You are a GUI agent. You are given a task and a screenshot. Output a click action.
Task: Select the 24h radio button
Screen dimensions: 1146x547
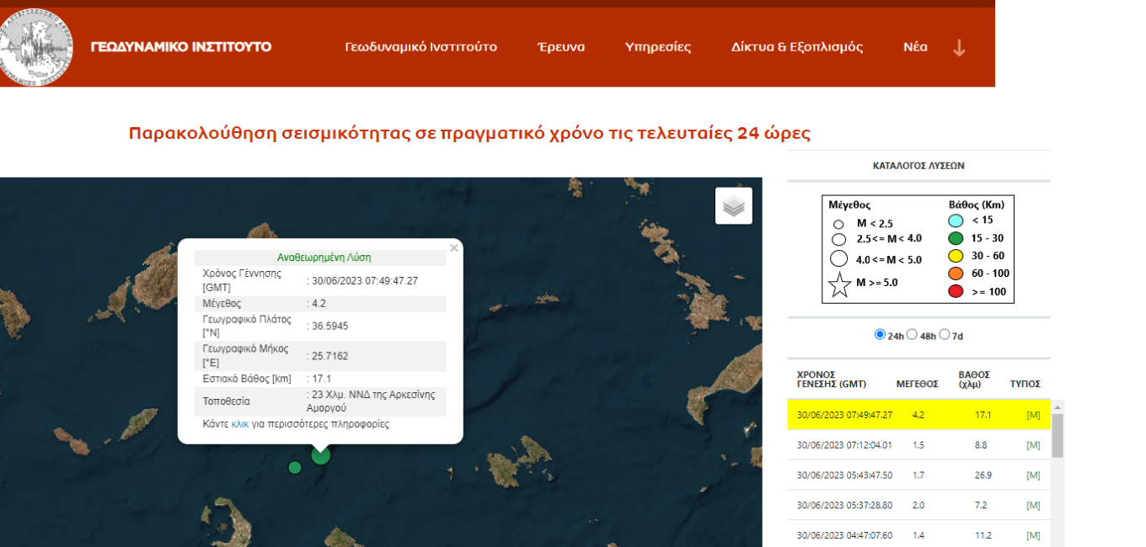[x=880, y=334]
